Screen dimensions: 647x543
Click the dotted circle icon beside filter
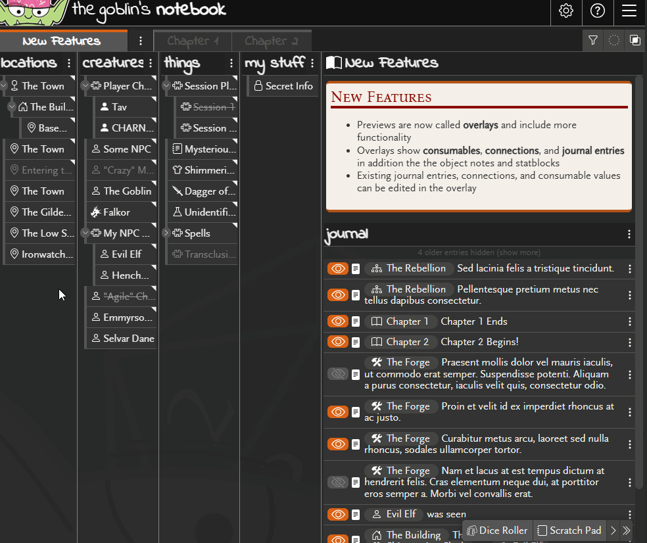(x=614, y=41)
